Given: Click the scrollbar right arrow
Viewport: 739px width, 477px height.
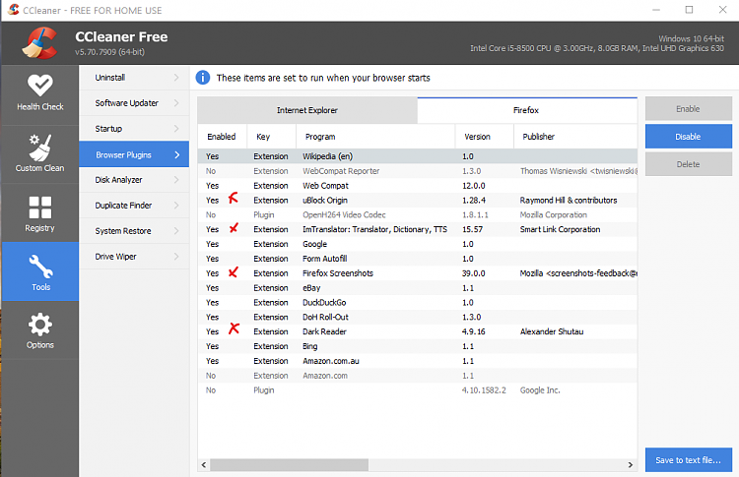Looking at the screenshot, I should (631, 465).
